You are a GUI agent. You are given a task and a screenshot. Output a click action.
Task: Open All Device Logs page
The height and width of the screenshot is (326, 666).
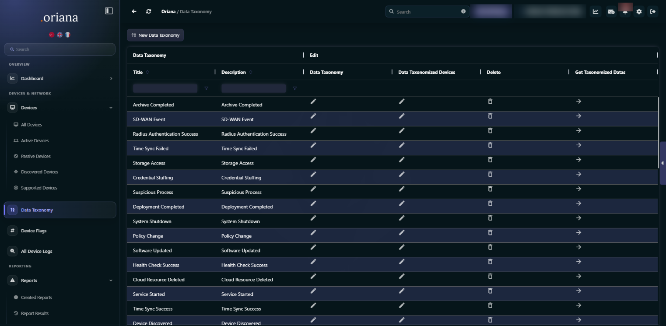pos(37,252)
